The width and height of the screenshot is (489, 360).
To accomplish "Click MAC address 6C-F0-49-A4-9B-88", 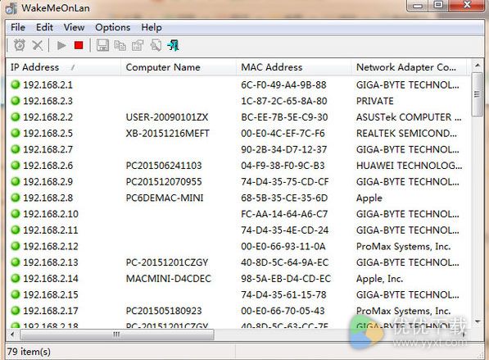I will pyautogui.click(x=283, y=85).
